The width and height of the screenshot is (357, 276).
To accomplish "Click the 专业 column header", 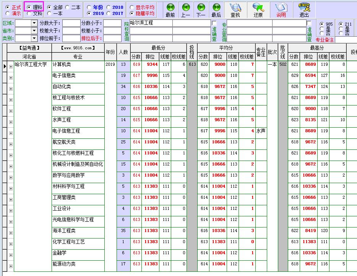I will 78,57.
